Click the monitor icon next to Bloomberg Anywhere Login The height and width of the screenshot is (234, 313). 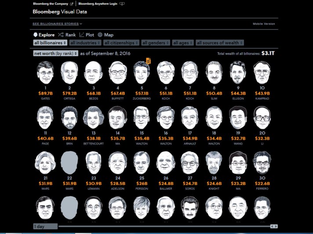(x=122, y=4)
